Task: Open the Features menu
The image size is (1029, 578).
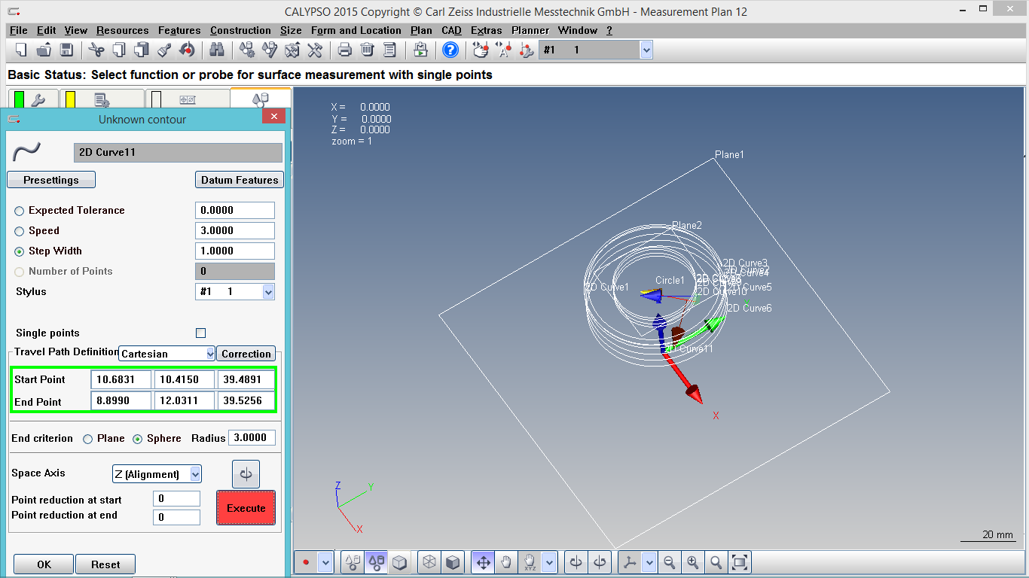Action: point(179,30)
